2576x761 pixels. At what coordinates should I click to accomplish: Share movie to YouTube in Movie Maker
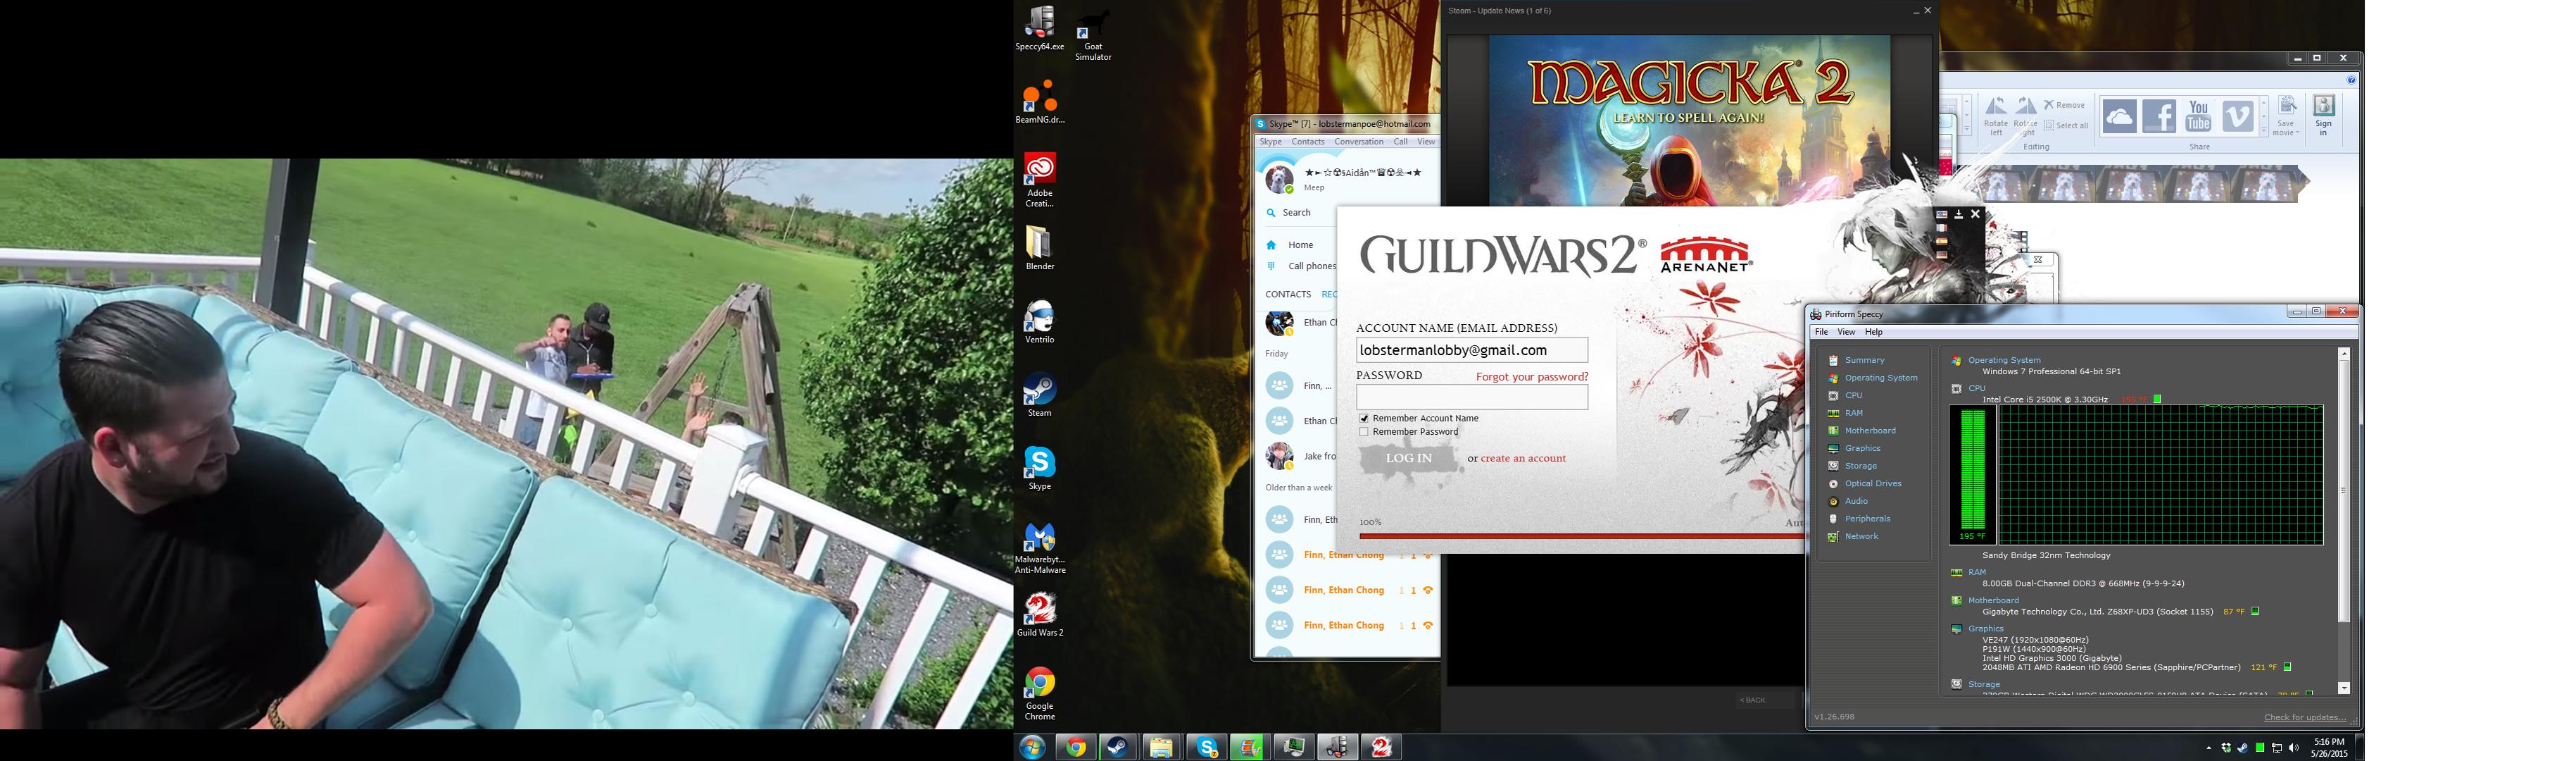click(x=2198, y=116)
